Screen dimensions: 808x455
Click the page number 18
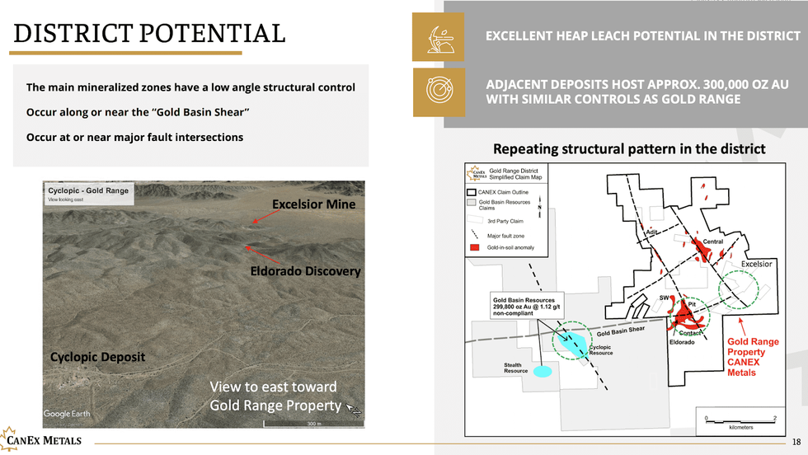click(795, 443)
